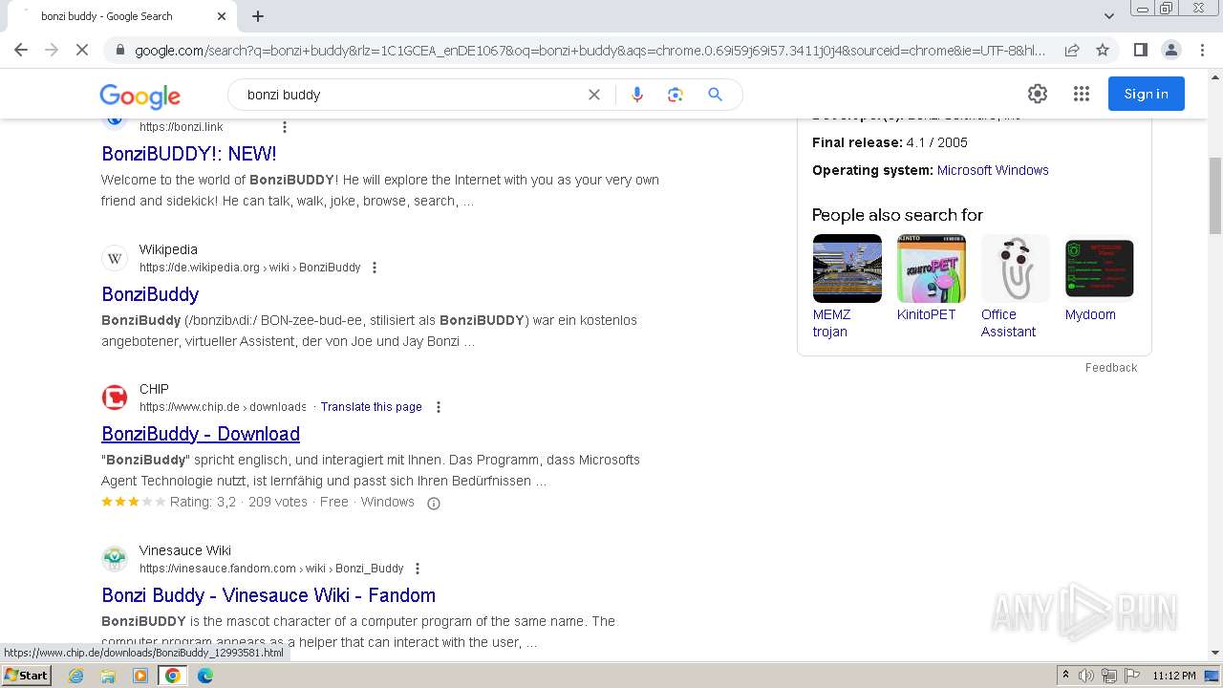The image size is (1223, 688).
Task: Open more options for Wikipedia result
Action: pyautogui.click(x=375, y=268)
